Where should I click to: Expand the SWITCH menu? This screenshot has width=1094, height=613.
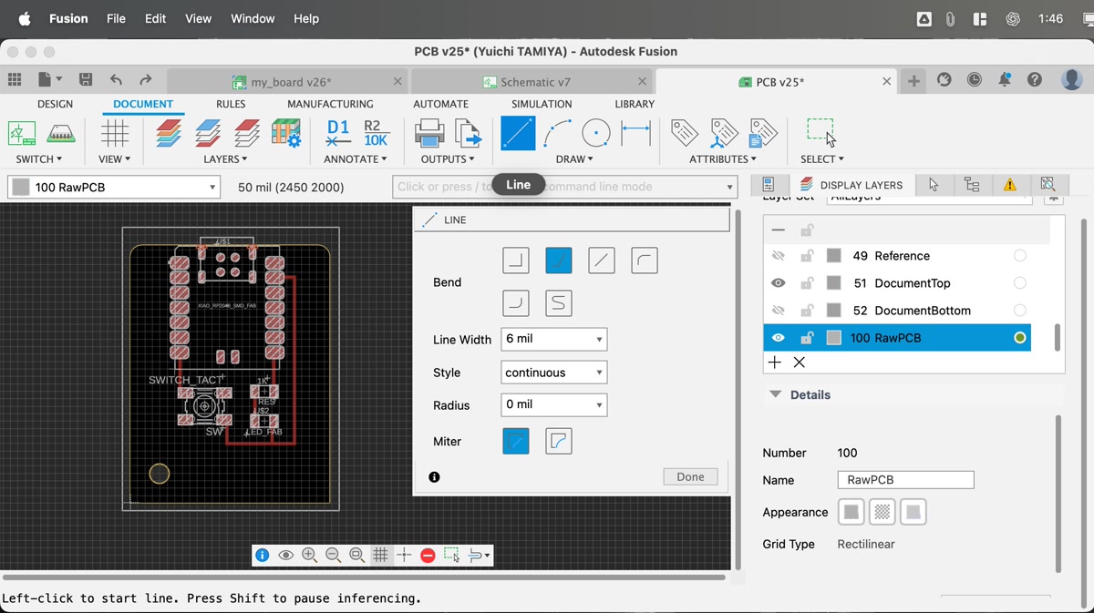38,159
